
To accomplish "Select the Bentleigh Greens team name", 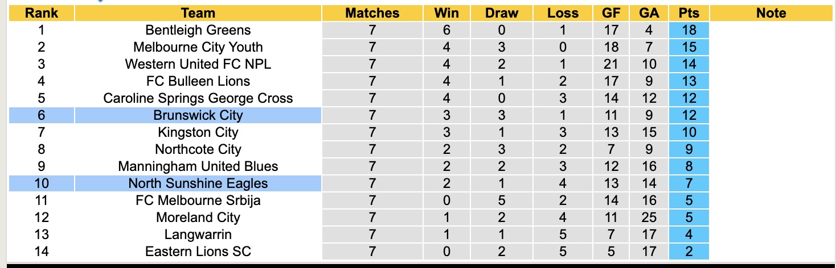I will tap(198, 30).
